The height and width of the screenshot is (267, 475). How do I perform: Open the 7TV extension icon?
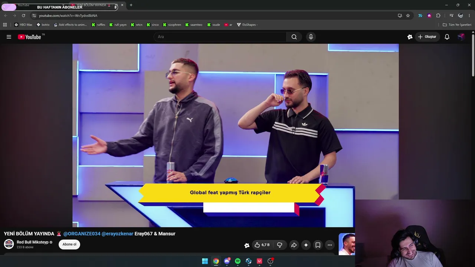pyautogui.click(x=420, y=16)
